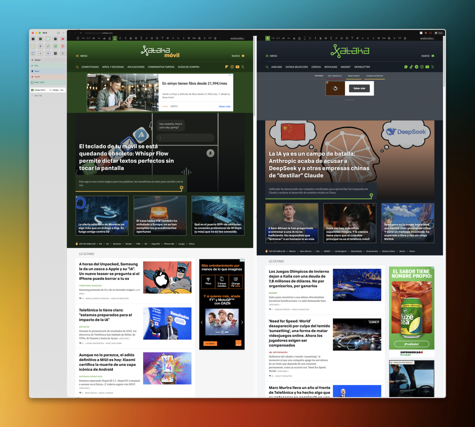This screenshot has width=475, height=427.
Task: Switch to the Xataka Móvil split tab
Action: point(39,90)
